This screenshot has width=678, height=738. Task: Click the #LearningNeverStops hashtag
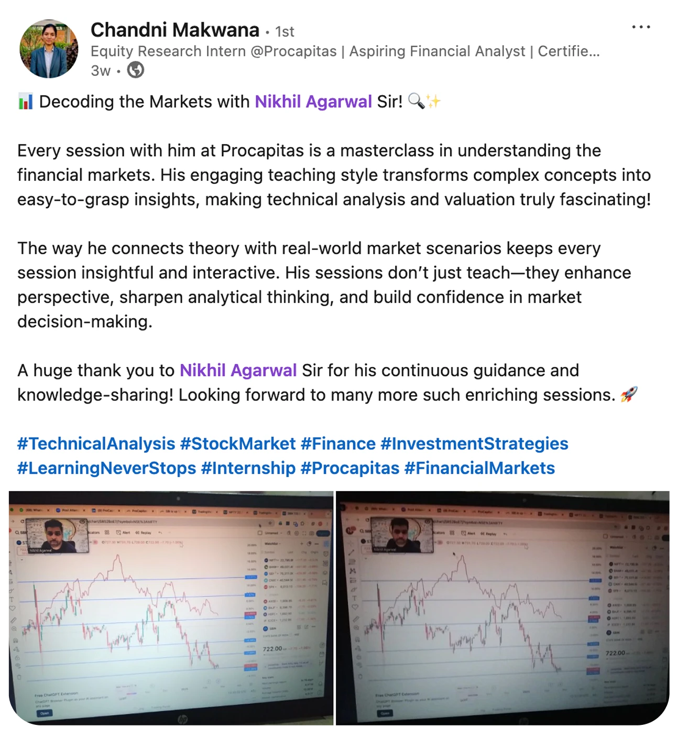pyautogui.click(x=107, y=468)
